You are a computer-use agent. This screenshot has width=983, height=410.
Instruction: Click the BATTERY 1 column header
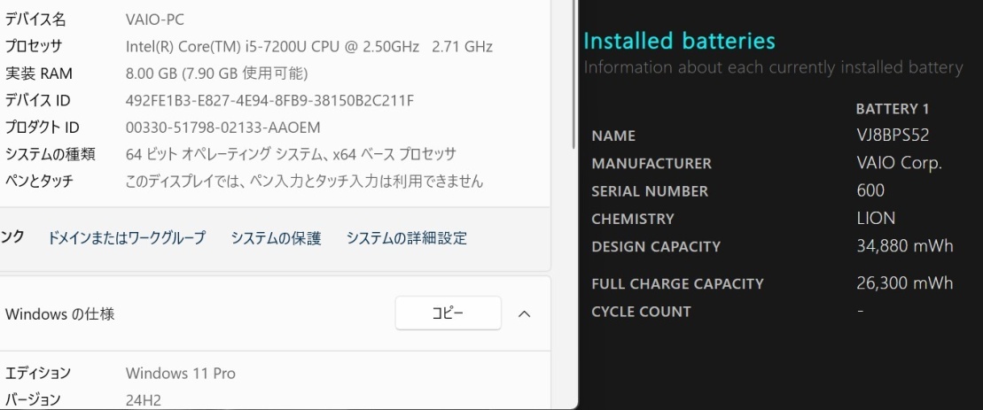(893, 109)
